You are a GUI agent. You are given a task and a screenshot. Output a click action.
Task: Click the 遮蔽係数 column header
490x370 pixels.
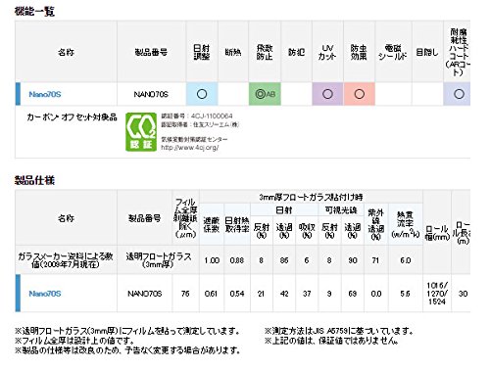[211, 224]
